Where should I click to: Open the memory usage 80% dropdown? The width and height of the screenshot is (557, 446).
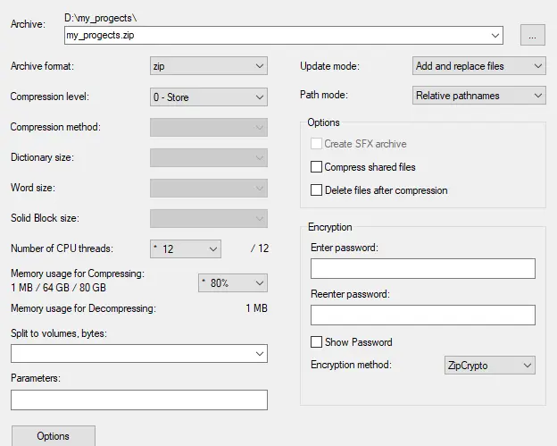[233, 282]
